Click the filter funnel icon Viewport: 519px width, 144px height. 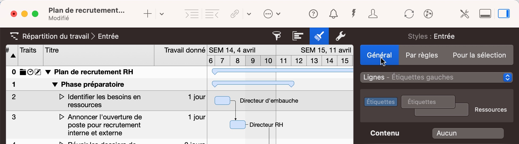(x=277, y=36)
